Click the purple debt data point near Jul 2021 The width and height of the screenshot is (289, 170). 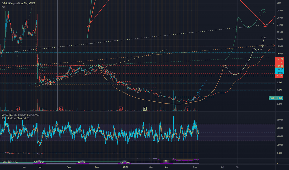(39, 163)
